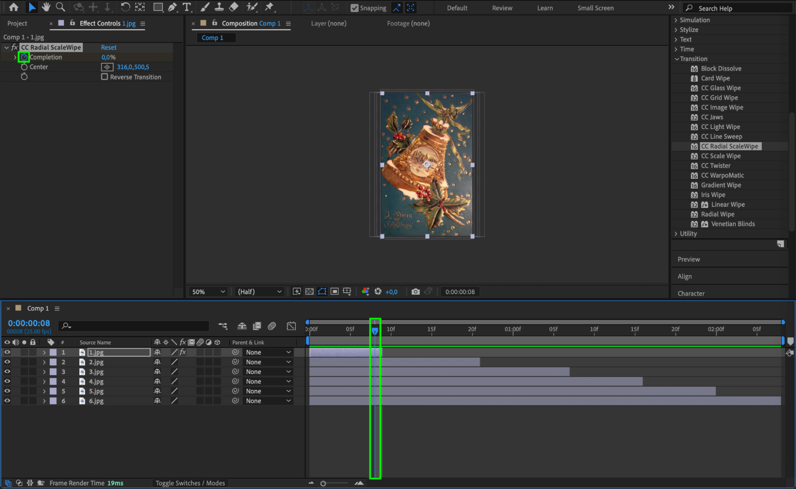Enable Reverse Transition checkbox
Screen dimensions: 796x489
[x=104, y=77]
